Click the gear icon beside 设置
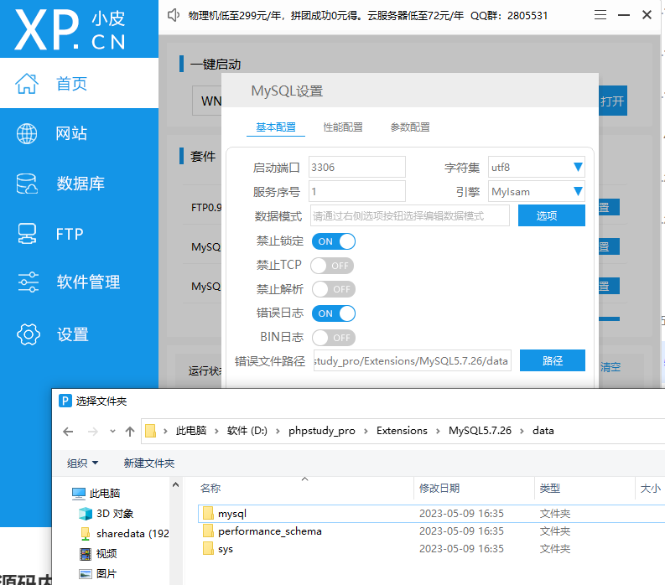Viewport: 665px width, 585px height. coord(29,334)
